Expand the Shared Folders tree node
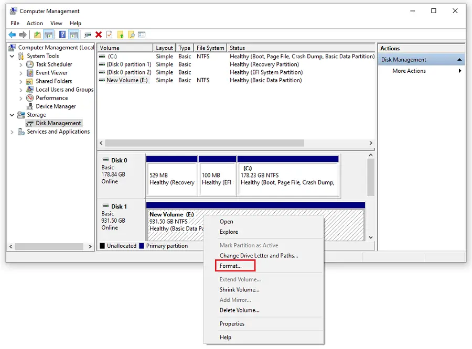 pyautogui.click(x=21, y=81)
